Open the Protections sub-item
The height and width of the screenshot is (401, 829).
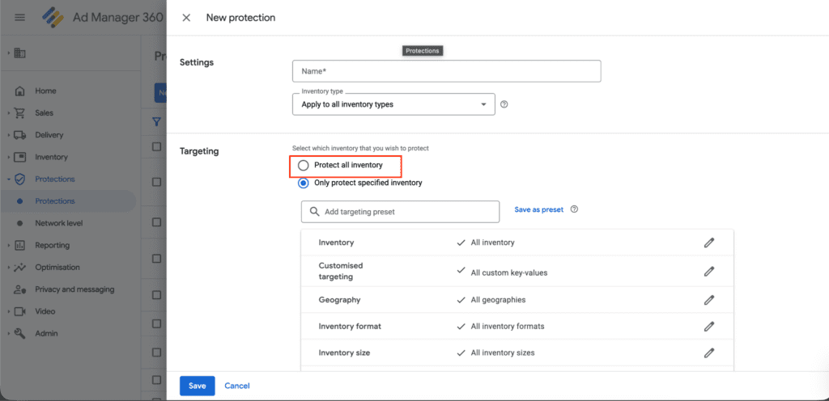tap(55, 201)
